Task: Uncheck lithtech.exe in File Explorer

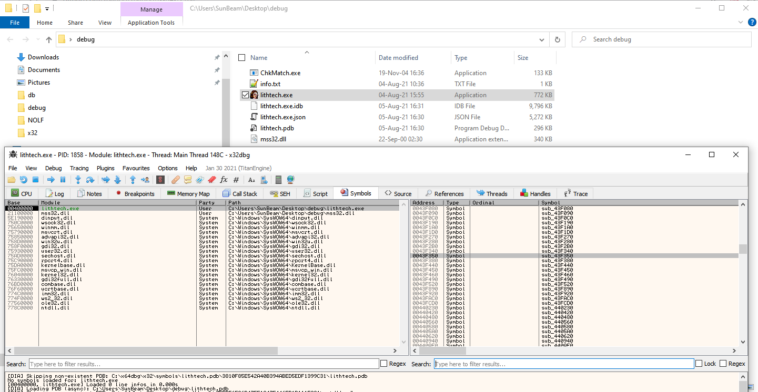Action: click(245, 95)
